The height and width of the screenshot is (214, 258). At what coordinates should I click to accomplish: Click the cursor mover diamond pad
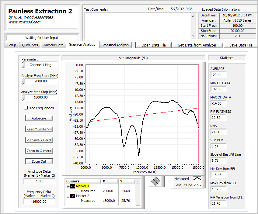point(155,181)
